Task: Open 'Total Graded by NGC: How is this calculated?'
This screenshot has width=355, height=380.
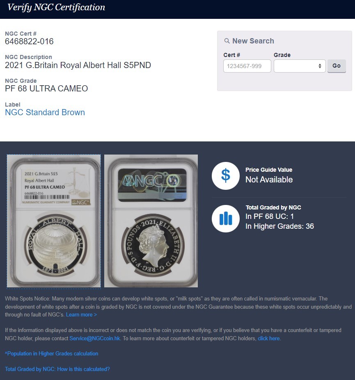Action: pyautogui.click(x=57, y=369)
